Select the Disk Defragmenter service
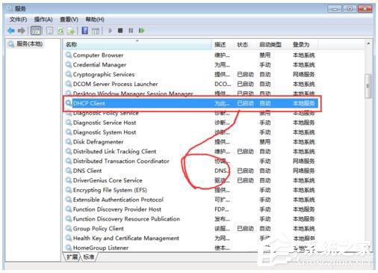 point(190,142)
